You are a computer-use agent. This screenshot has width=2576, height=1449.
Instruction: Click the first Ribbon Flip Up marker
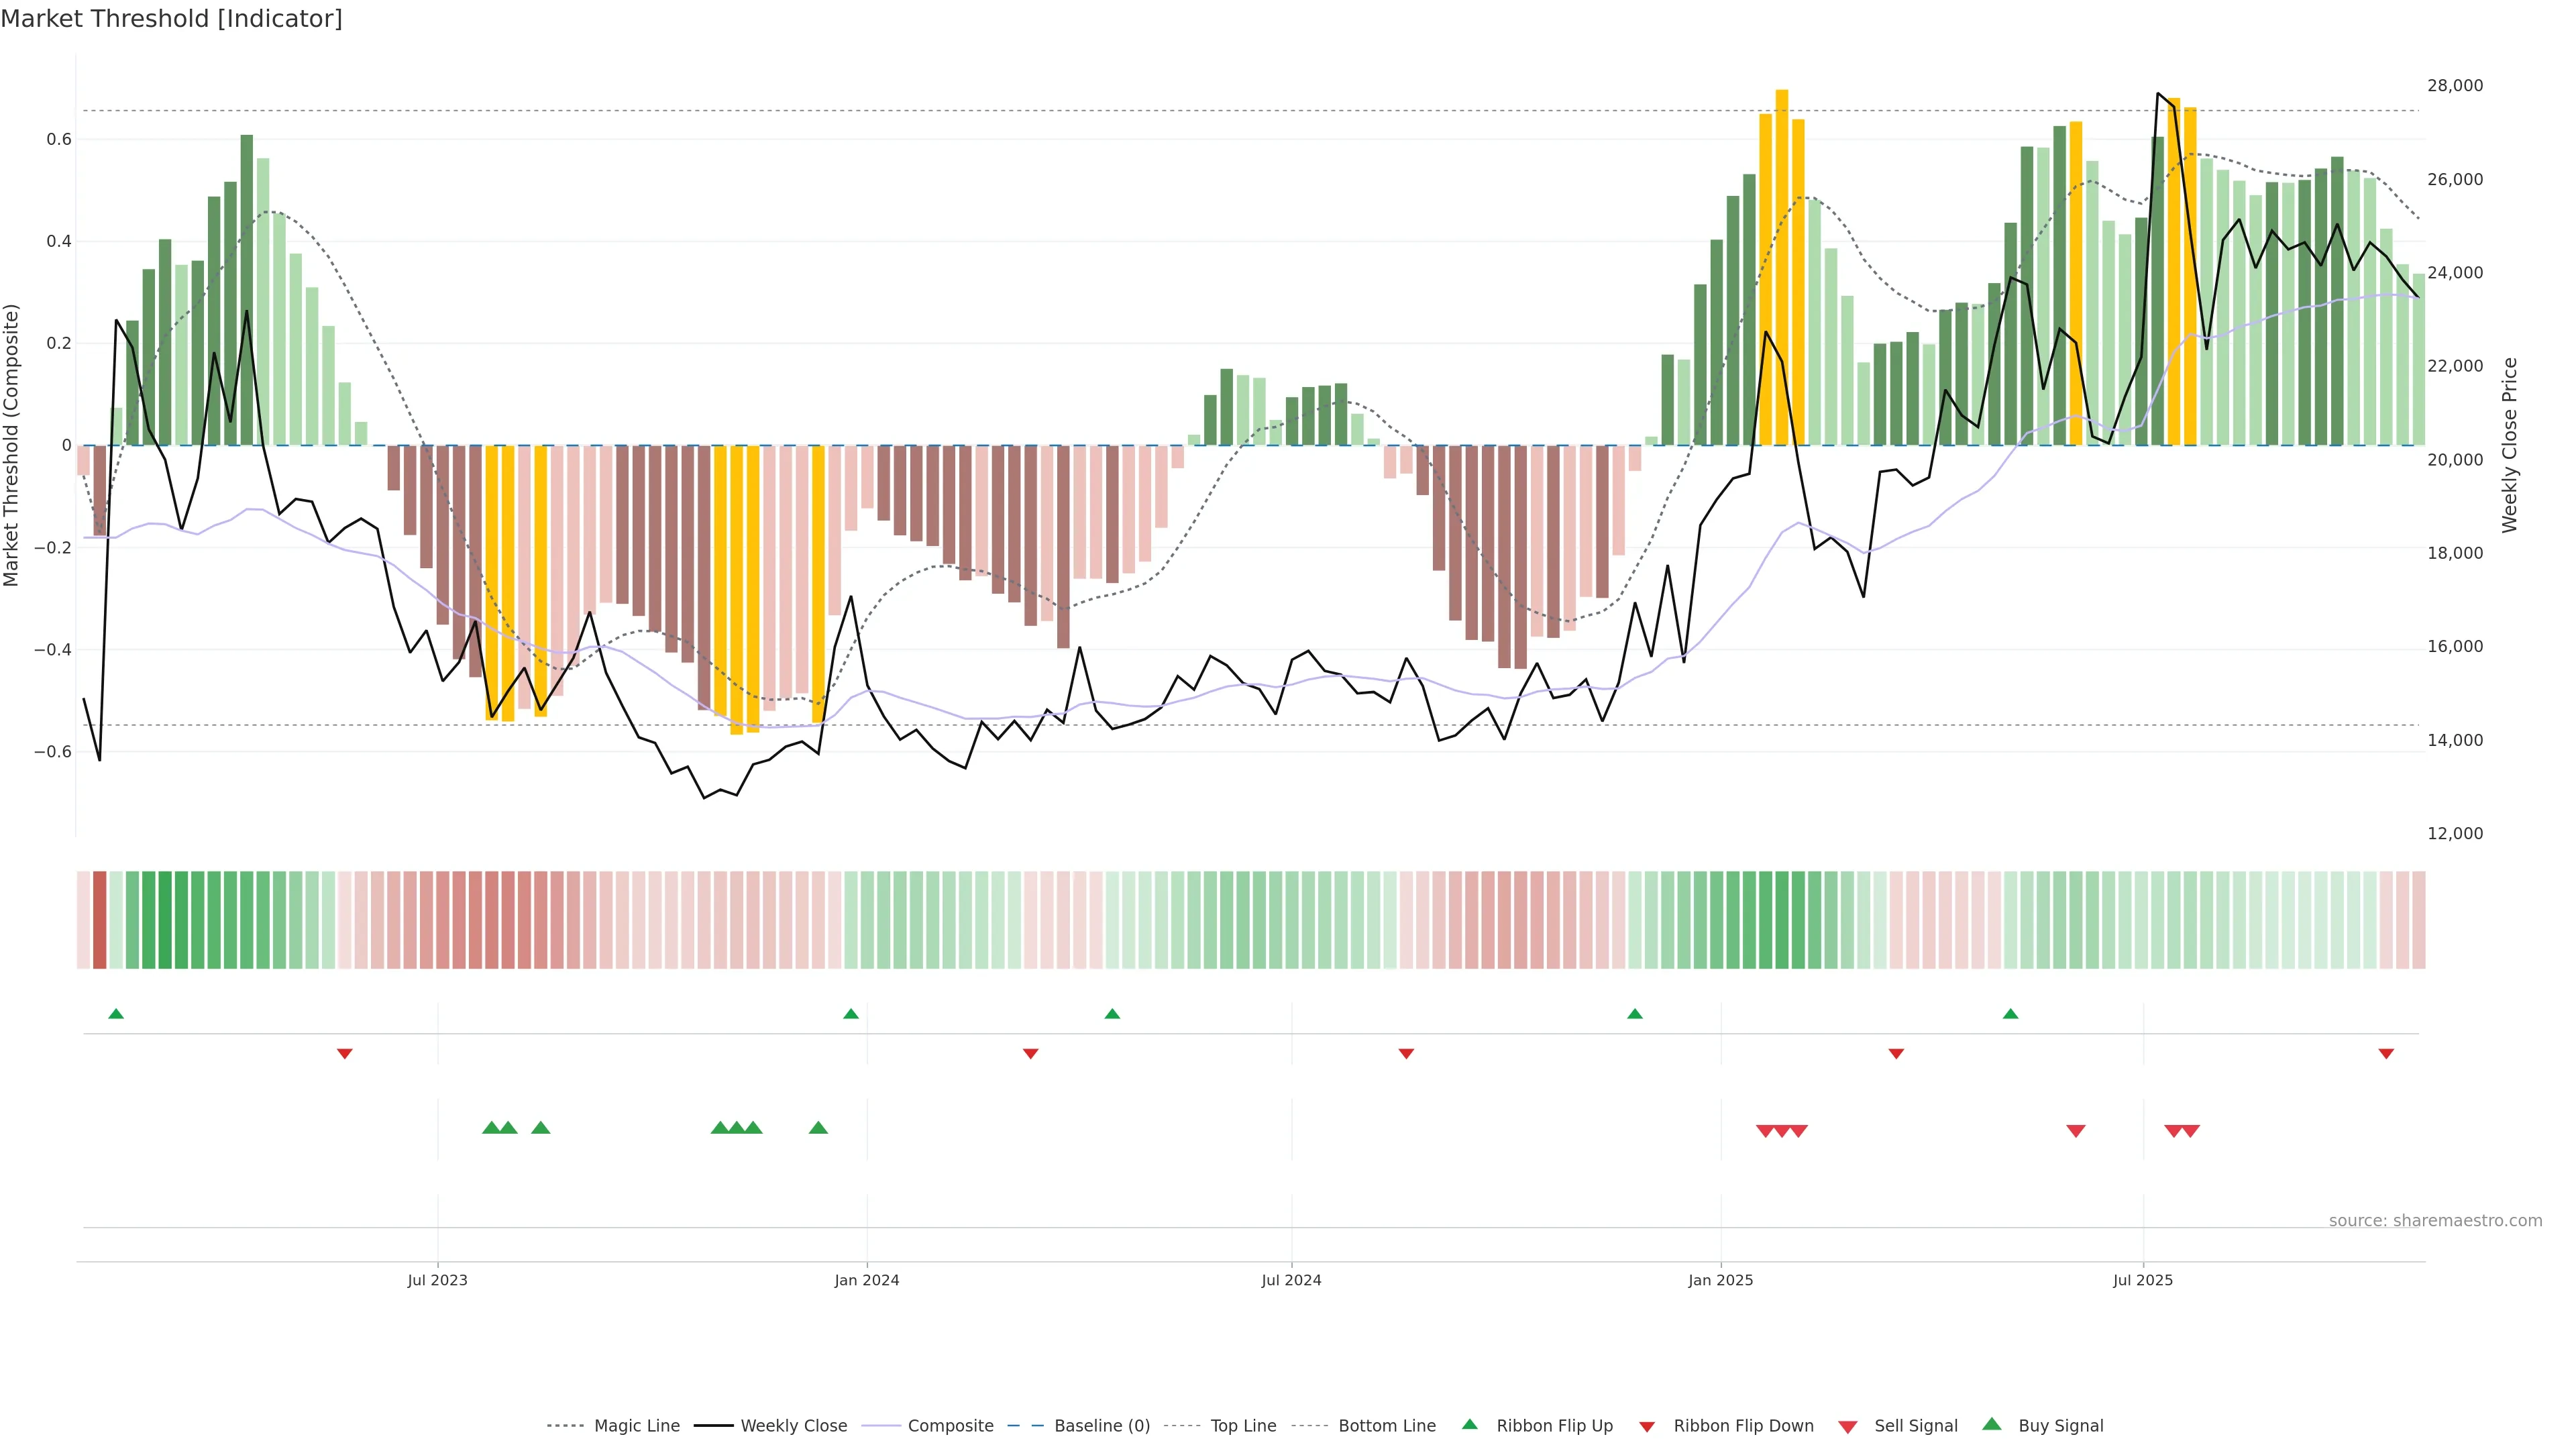[x=116, y=1014]
